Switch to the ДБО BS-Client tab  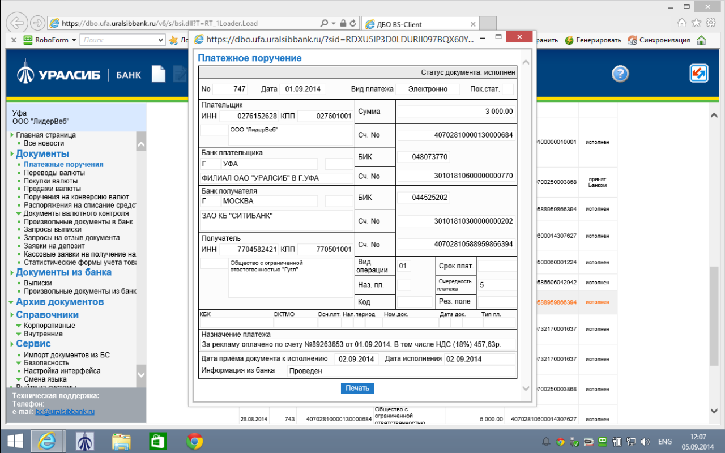tap(419, 24)
